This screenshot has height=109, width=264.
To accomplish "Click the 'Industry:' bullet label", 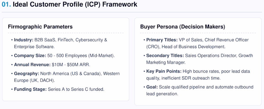I will 24,40.
